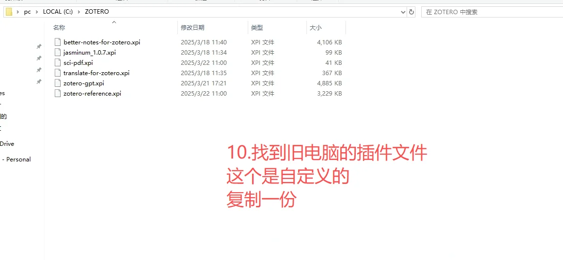Expand the chevron after LOCAL (C:) in path

point(79,12)
